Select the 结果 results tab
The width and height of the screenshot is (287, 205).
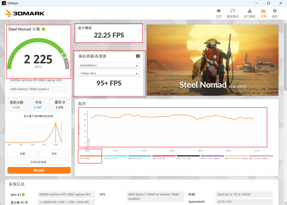tap(263, 14)
